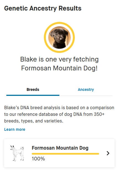Open Blake's circular puppy profile photo
119x174 pixels.
(59, 37)
